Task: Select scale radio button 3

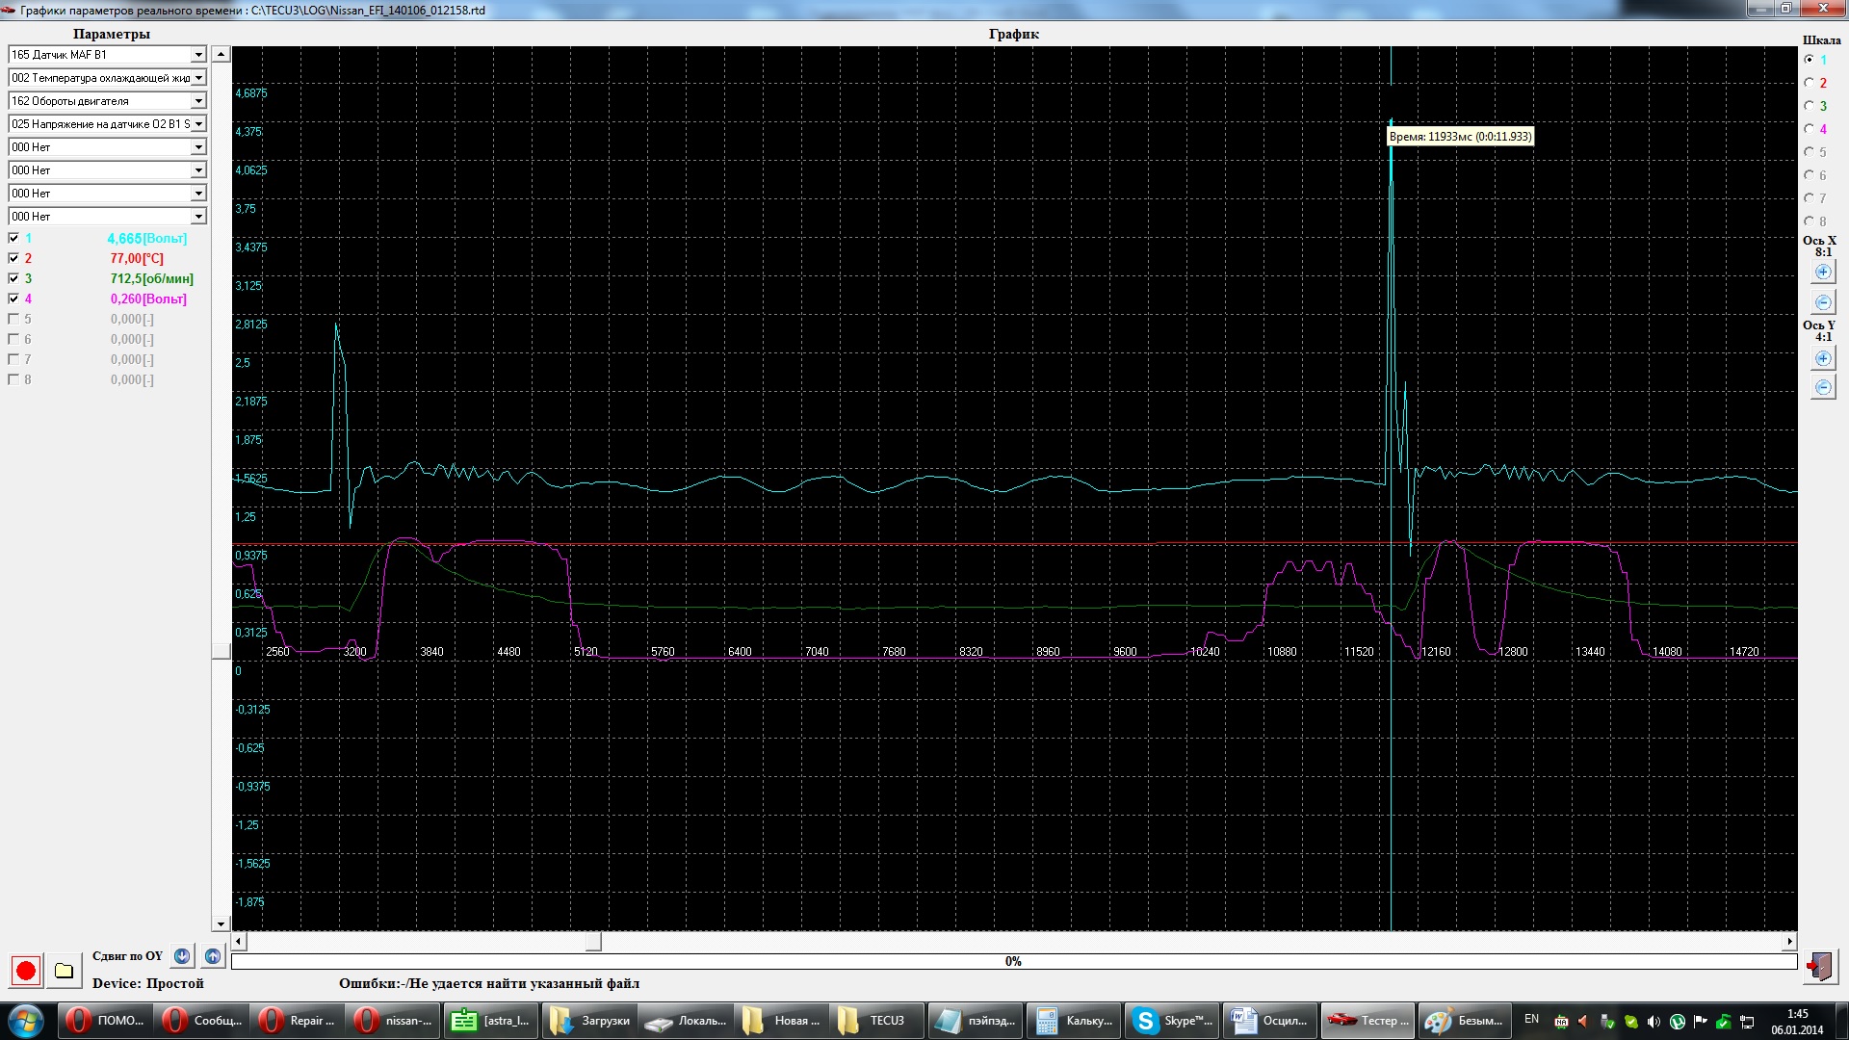Action: (x=1809, y=106)
